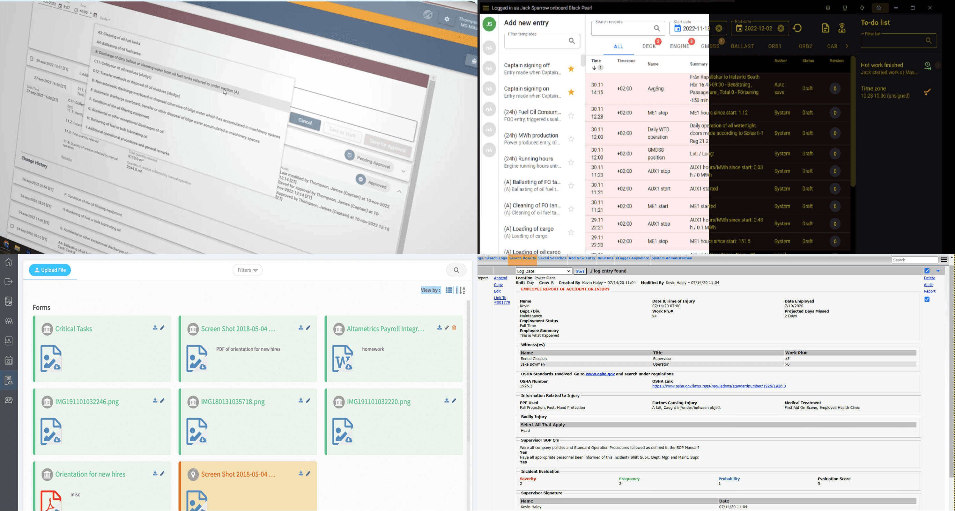The height and width of the screenshot is (511, 955).
Task: Click the sync refresh icon near the date filter
Action: 798,28
